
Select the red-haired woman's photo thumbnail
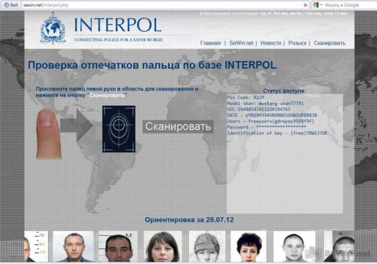[248, 246]
